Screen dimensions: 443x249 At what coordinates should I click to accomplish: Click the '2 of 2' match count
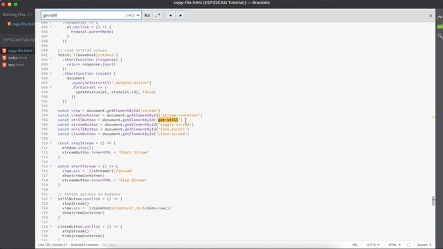pos(129,15)
